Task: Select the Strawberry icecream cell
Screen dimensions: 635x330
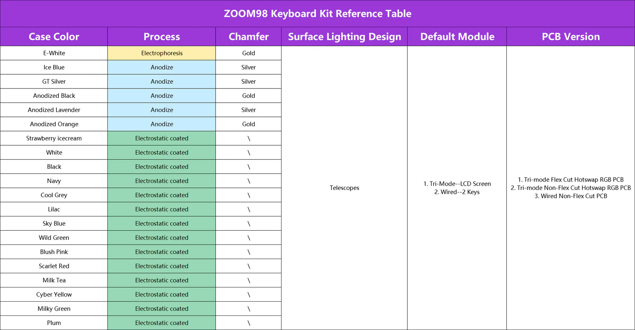Action: (54, 138)
